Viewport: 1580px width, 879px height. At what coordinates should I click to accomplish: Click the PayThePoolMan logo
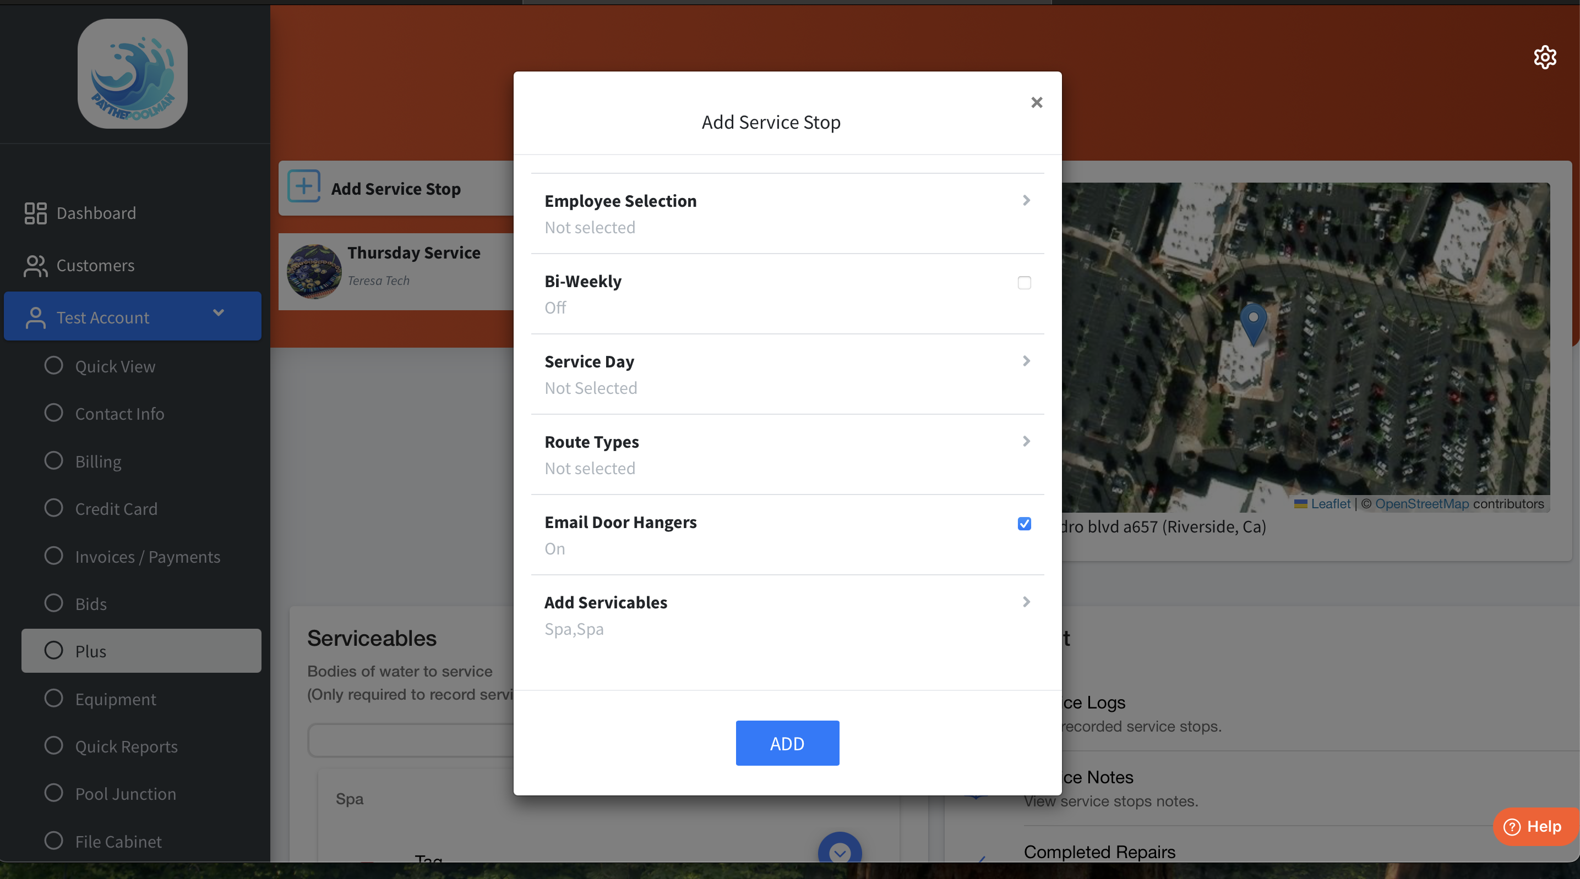coord(133,74)
